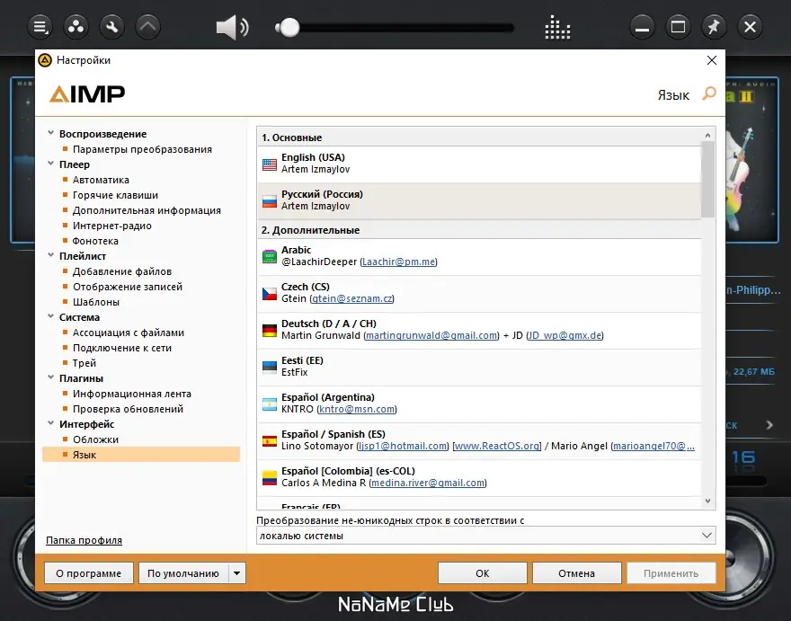791x621 pixels.
Task: Click next arrow chevron in player background
Action: tap(769, 425)
